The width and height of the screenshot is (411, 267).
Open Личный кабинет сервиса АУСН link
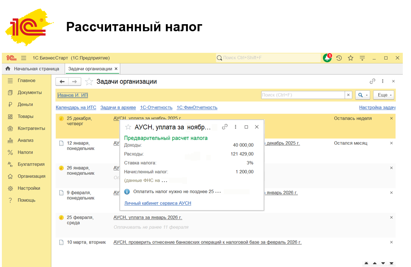click(x=158, y=203)
